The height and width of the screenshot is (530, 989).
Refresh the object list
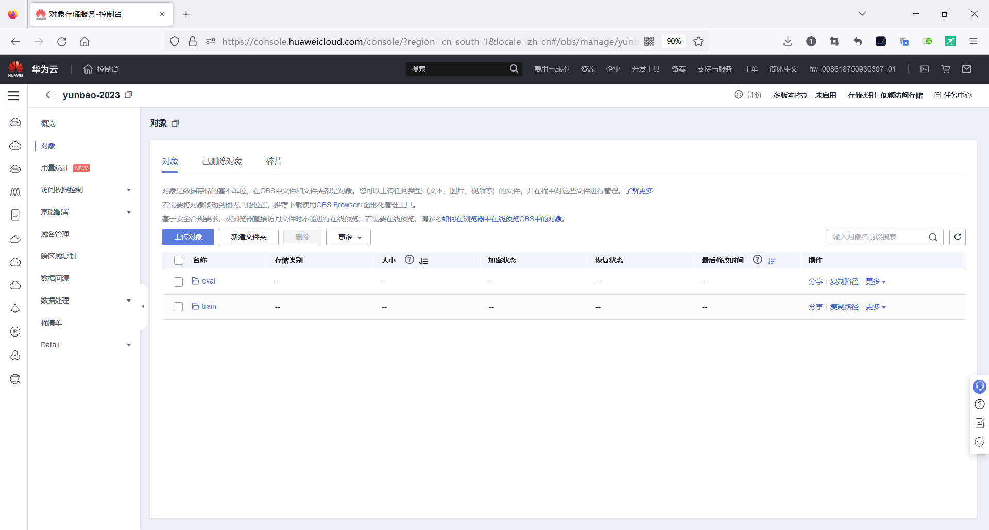958,237
